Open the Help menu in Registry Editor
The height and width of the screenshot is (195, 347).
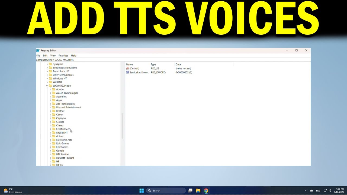[74, 56]
